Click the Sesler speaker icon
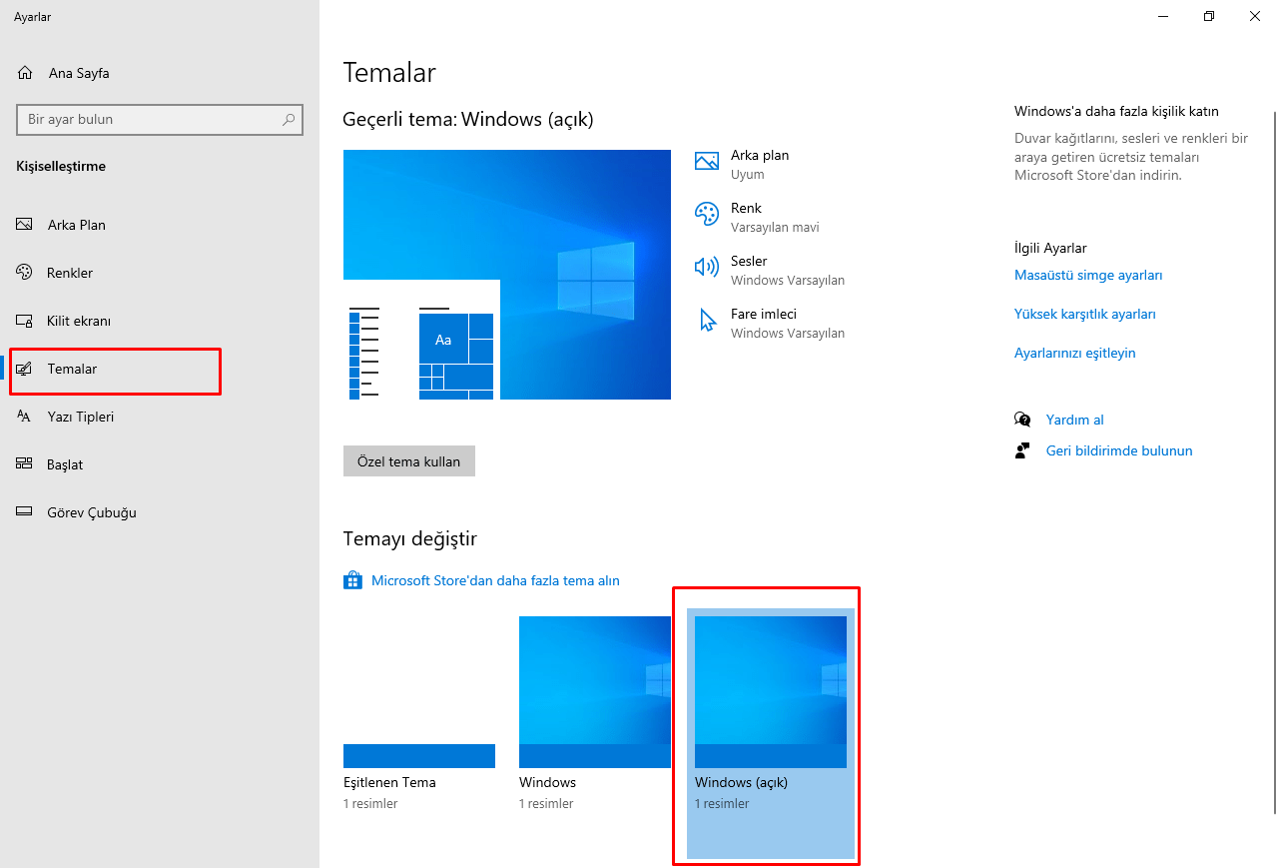This screenshot has height=868, width=1277. [707, 267]
